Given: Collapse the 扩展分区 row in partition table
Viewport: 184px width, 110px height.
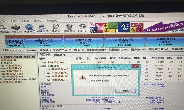Looking at the screenshot, I should coord(40,66).
